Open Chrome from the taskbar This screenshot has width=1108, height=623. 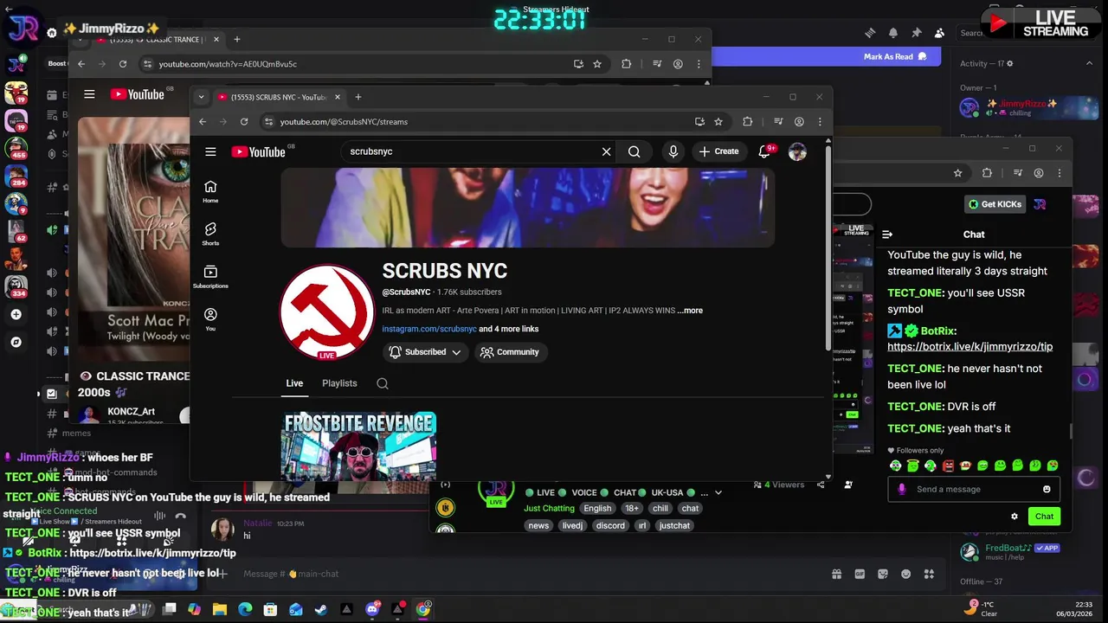coord(423,609)
